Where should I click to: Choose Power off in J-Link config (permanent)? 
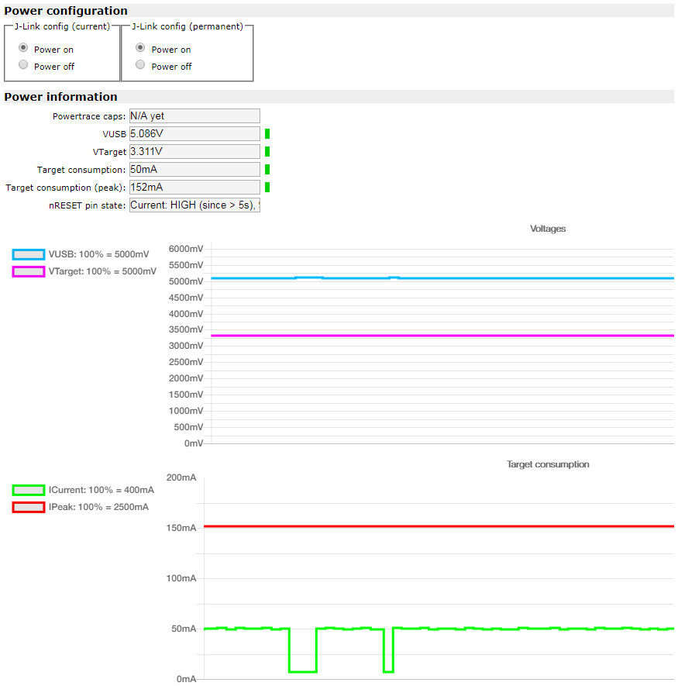coord(140,65)
